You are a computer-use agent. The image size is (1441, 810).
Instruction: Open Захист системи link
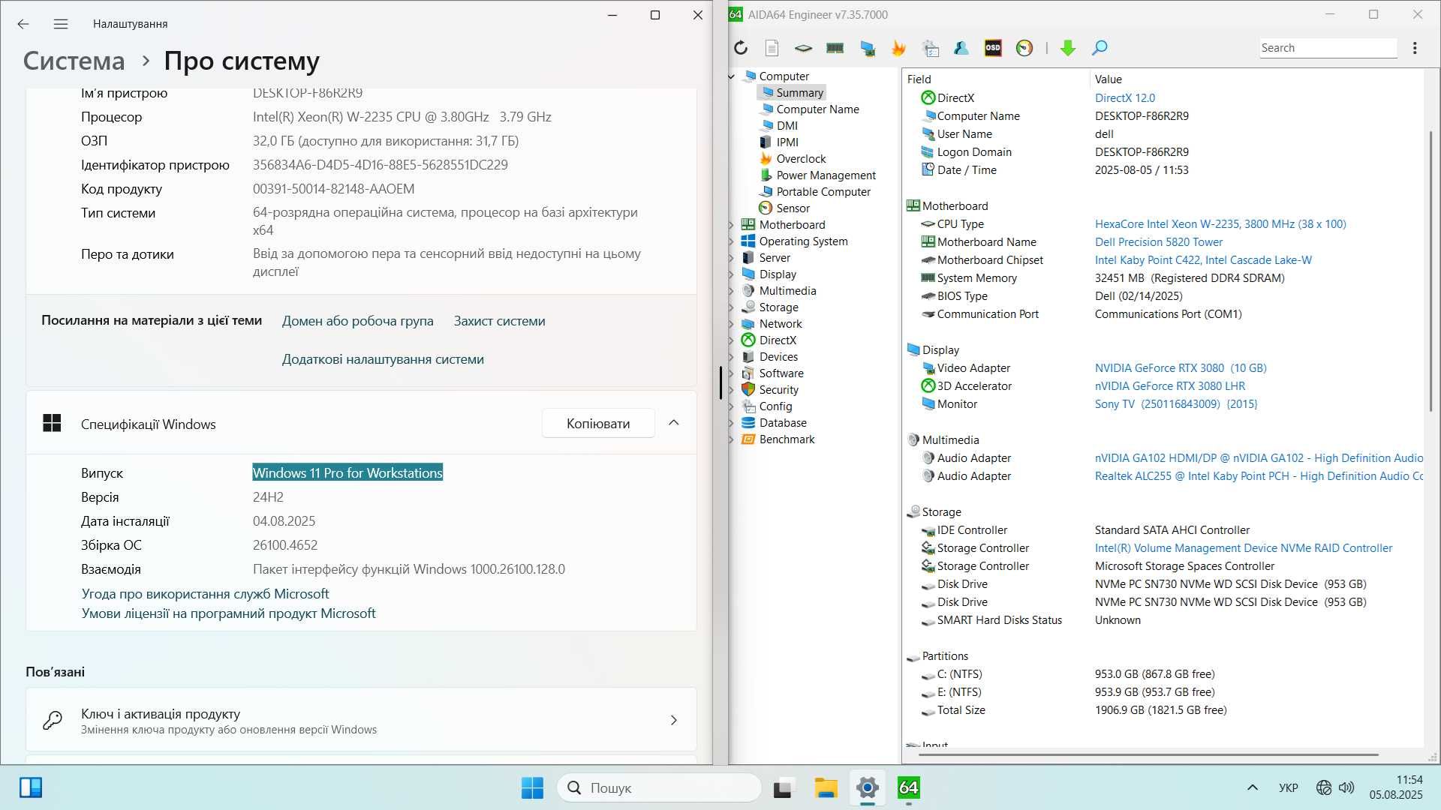[x=499, y=321]
